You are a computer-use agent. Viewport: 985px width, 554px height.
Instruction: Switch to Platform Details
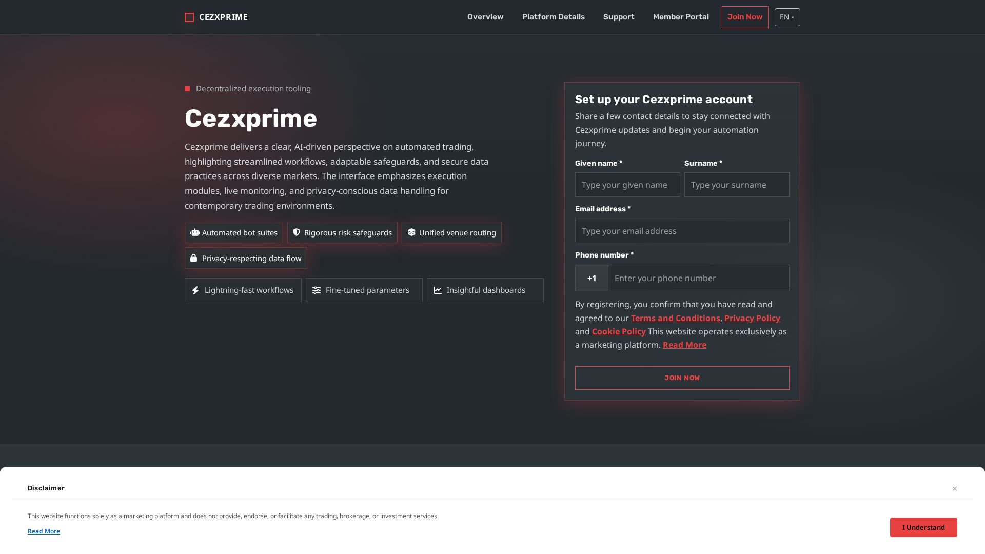553,17
